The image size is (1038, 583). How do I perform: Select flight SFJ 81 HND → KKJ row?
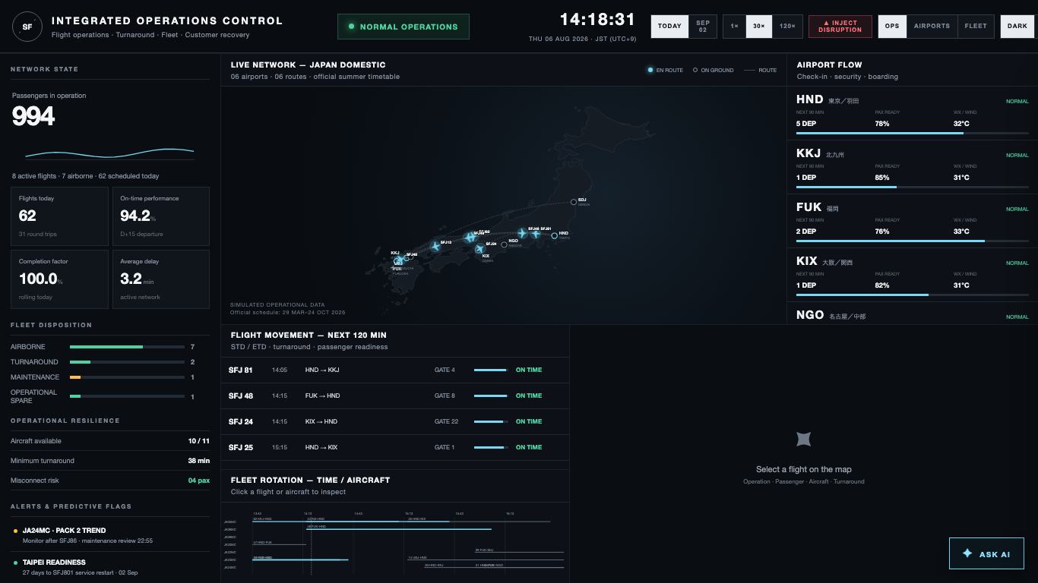tap(395, 370)
